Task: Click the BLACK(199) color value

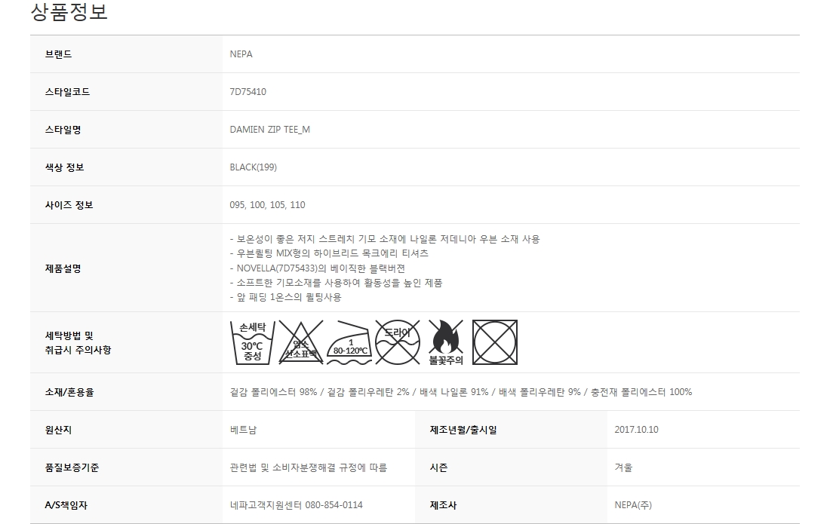Action: tap(253, 167)
